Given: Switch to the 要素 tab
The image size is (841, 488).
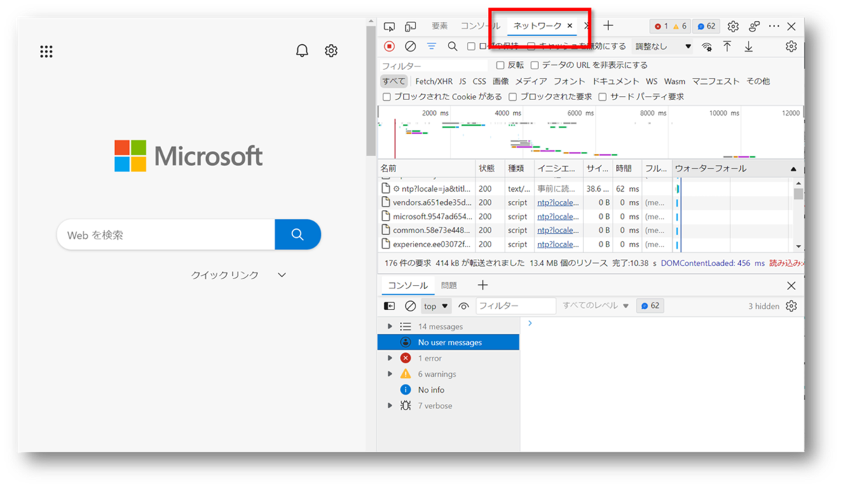Looking at the screenshot, I should pyautogui.click(x=439, y=26).
